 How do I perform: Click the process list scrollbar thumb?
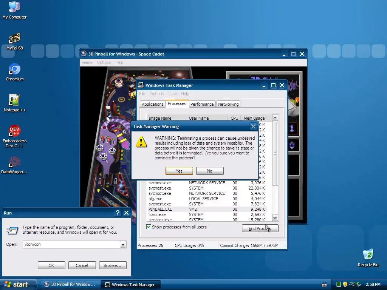(275, 153)
